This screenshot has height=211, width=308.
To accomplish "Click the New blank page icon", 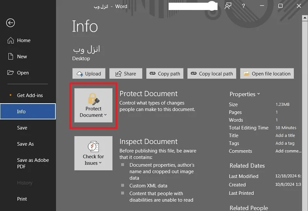I will pyautogui.click(x=11, y=56).
